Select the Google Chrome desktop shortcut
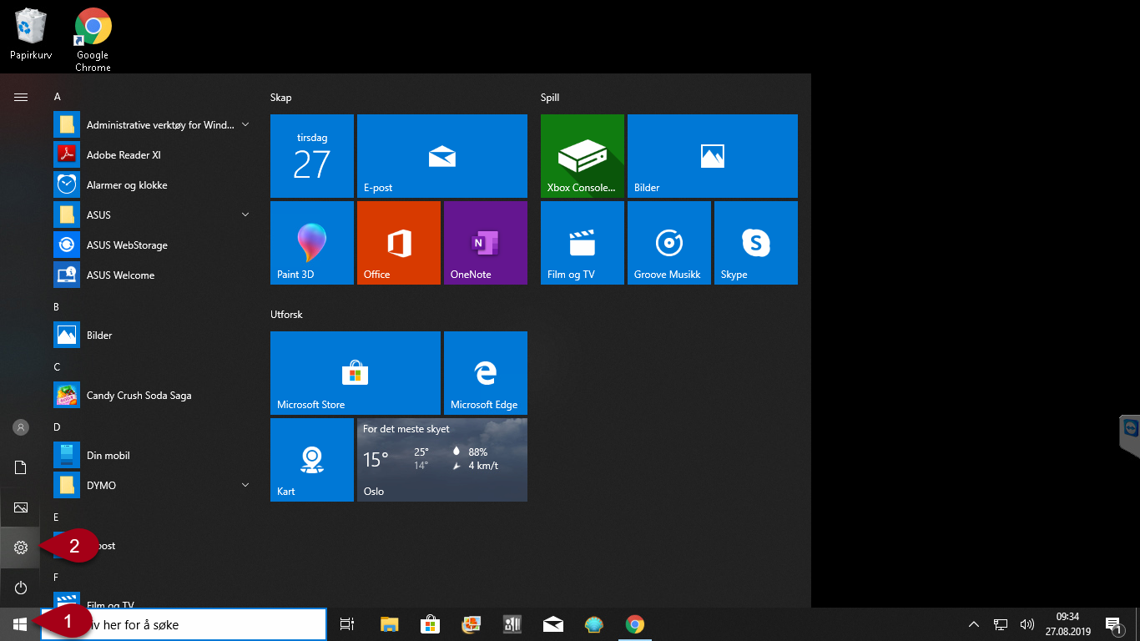This screenshot has height=641, width=1140. (x=93, y=40)
